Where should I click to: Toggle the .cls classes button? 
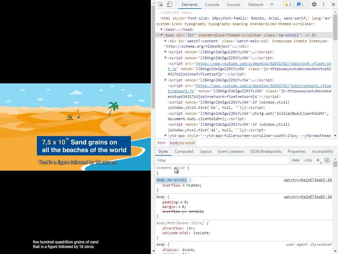(307, 160)
